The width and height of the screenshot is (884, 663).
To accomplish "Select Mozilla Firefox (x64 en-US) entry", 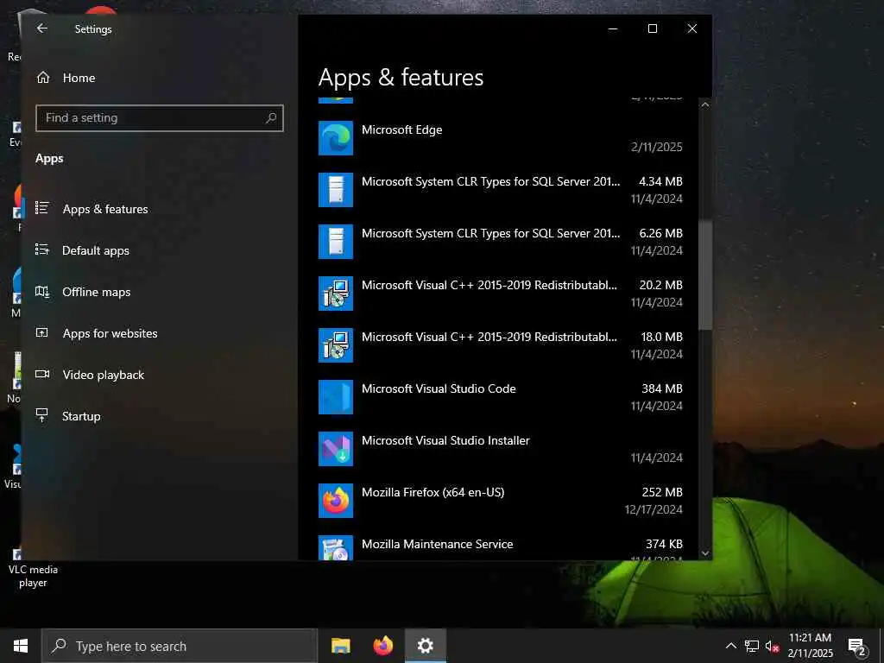I will [x=501, y=502].
